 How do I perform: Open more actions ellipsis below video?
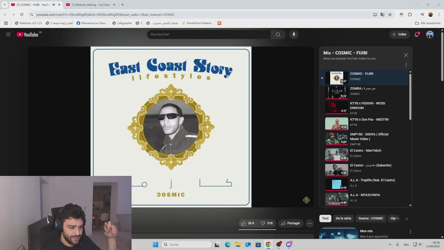310,223
